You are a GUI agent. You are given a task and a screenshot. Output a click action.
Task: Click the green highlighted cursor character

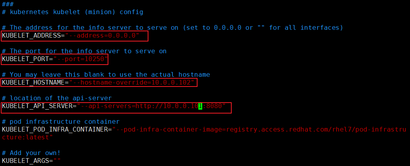pos(200,106)
